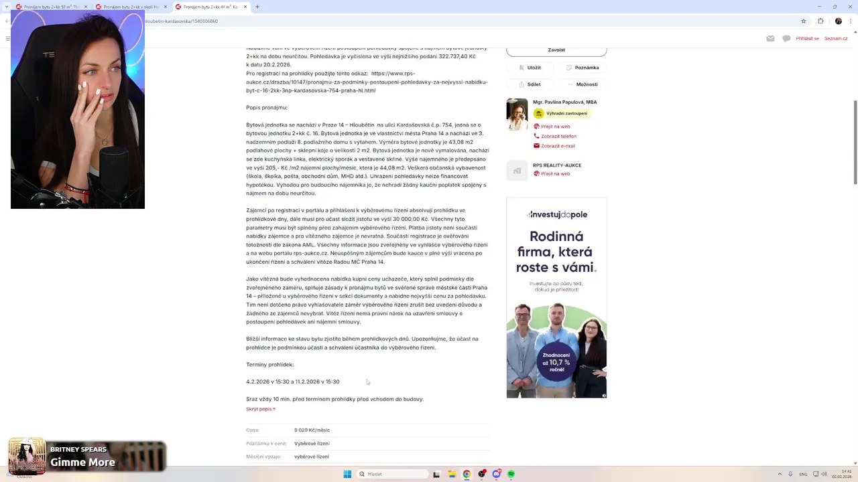This screenshot has height=482, width=858.
Task: Open the Investuj do pole advertisement
Action: pos(556,297)
